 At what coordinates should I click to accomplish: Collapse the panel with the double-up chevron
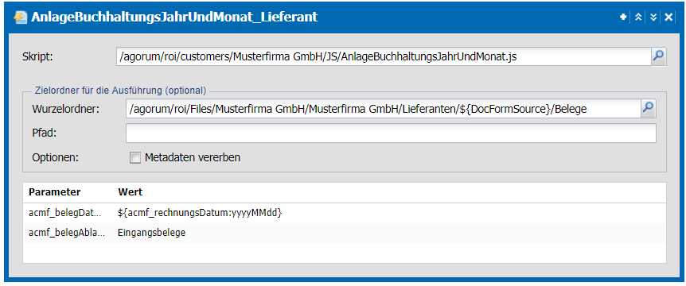[x=638, y=17]
